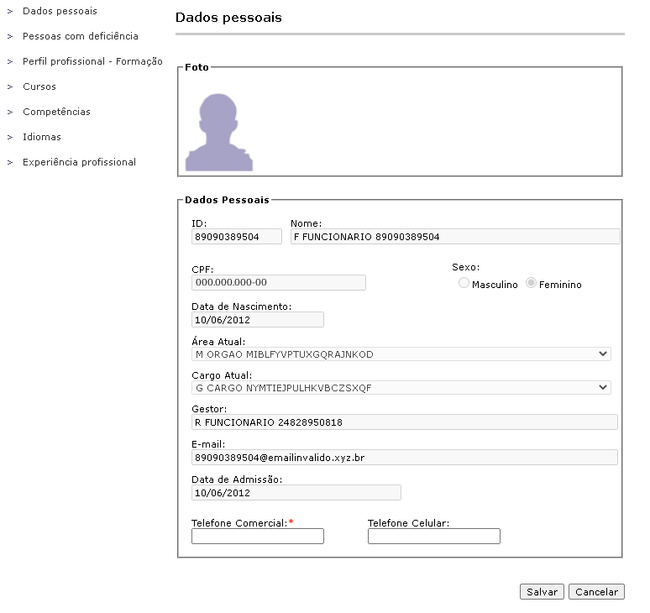The image size is (650, 613).
Task: Click the profile photo placeholder avatar
Action: 219,133
